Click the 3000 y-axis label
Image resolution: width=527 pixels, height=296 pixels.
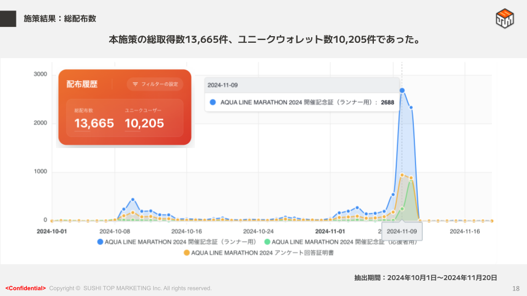click(40, 74)
